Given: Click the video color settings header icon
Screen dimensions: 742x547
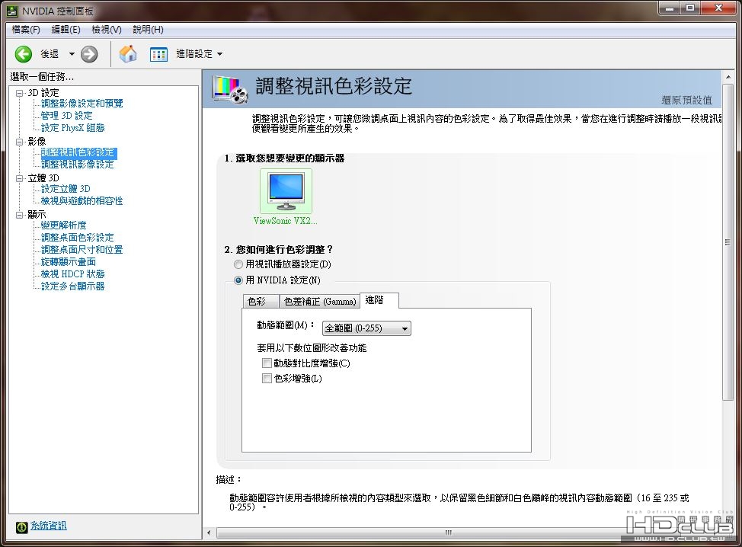Looking at the screenshot, I should (x=230, y=89).
